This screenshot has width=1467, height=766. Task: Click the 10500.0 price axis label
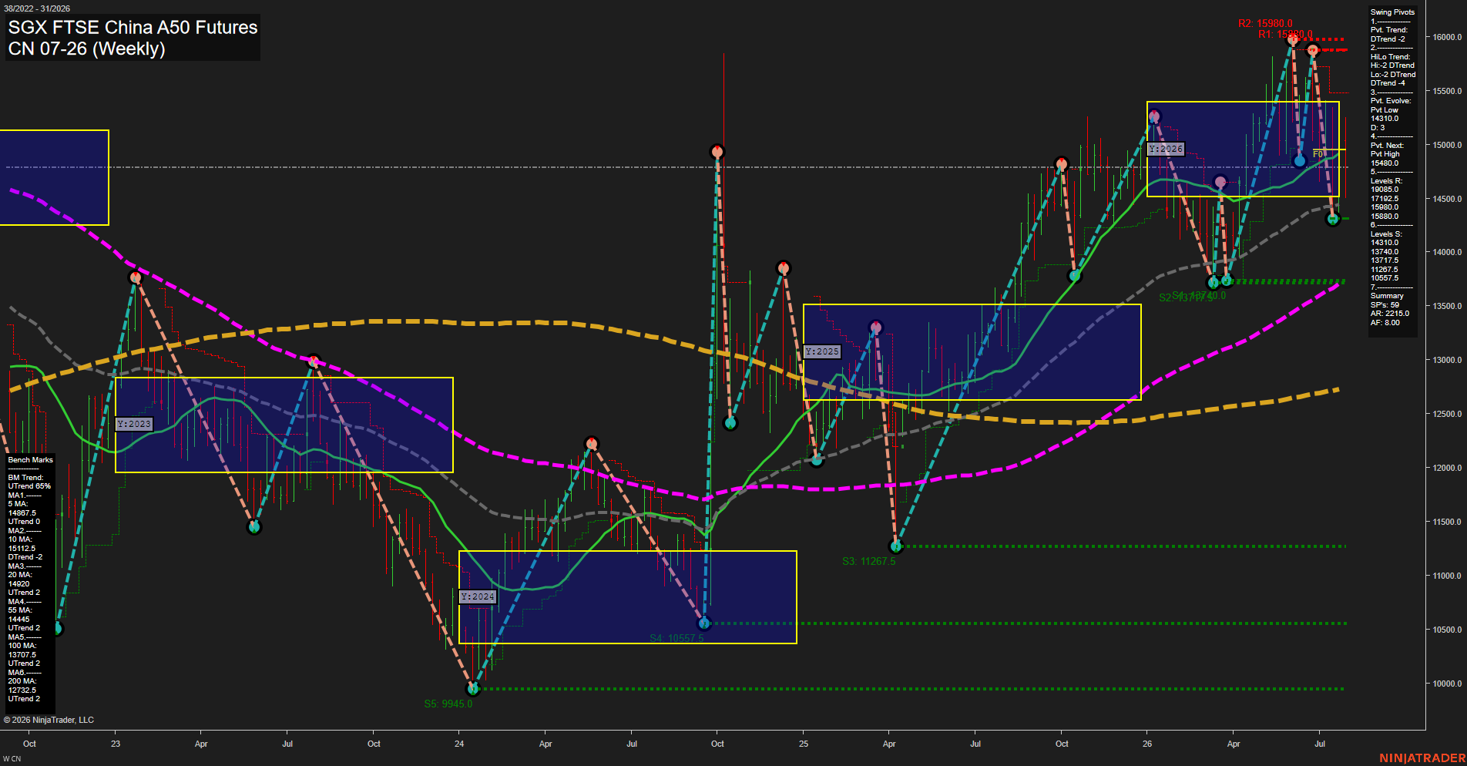(x=1447, y=630)
